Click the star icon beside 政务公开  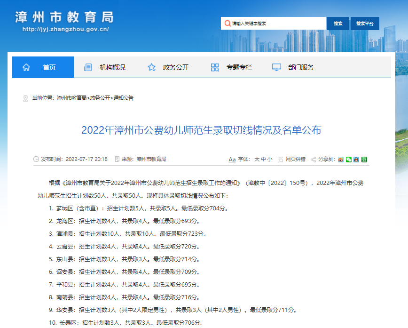pyautogui.click(x=151, y=67)
